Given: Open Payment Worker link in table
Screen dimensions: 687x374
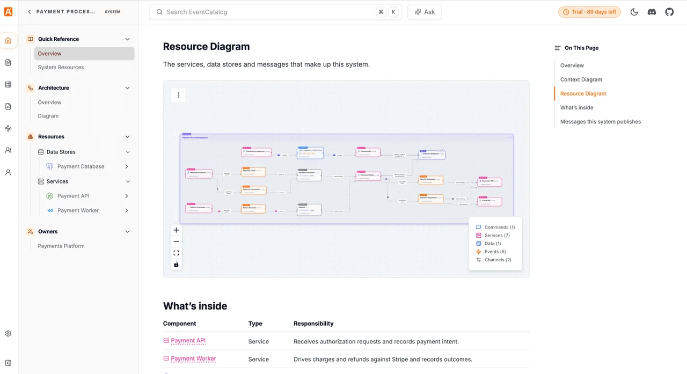Looking at the screenshot, I should pos(193,358).
